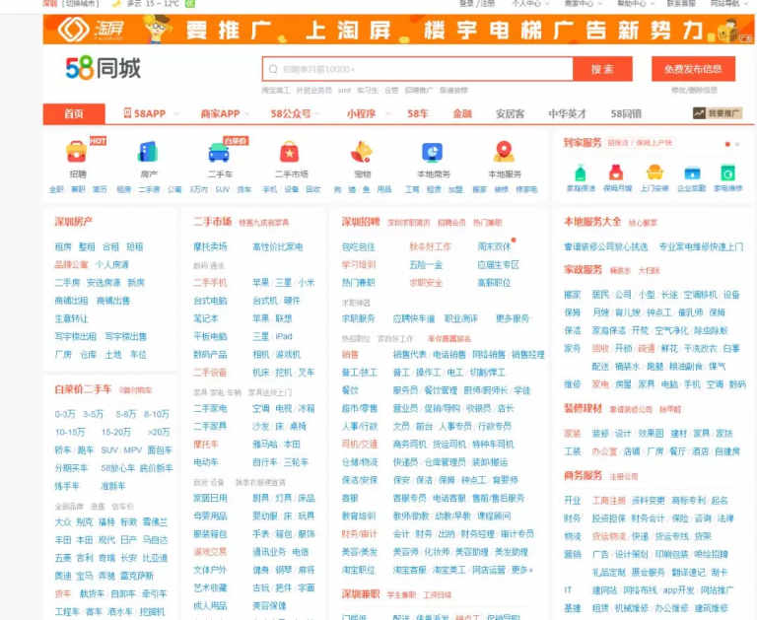Click the 登录 link
This screenshot has width=757, height=620.
(466, 3)
